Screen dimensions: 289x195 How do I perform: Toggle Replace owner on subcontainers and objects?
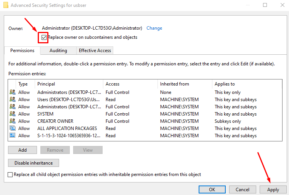(x=45, y=37)
